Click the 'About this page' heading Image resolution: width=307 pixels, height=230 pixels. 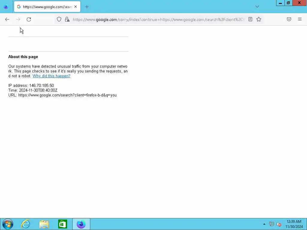click(23, 57)
